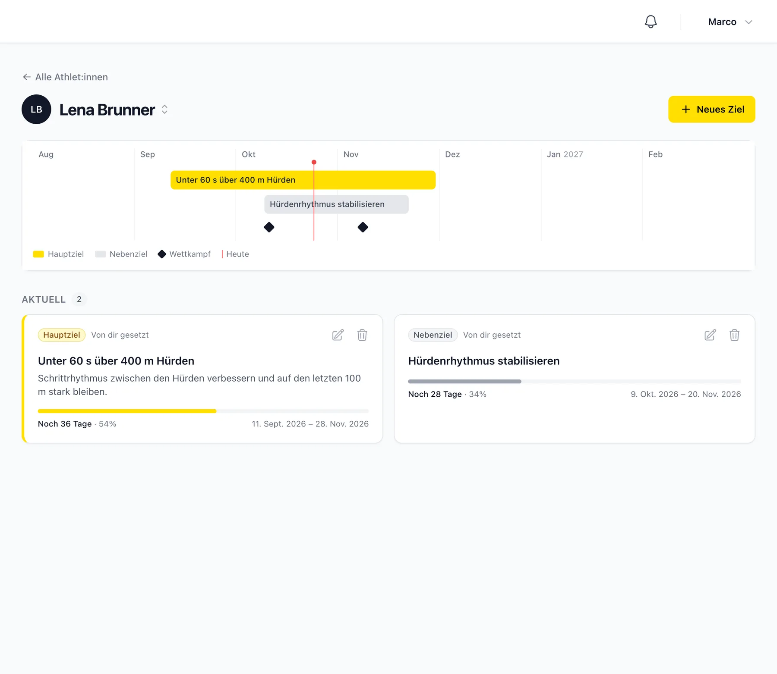The image size is (777, 674).
Task: Open Marco user menu
Action: [x=730, y=22]
